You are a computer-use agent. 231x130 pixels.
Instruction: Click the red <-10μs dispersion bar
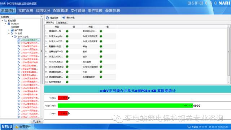(63, 98)
